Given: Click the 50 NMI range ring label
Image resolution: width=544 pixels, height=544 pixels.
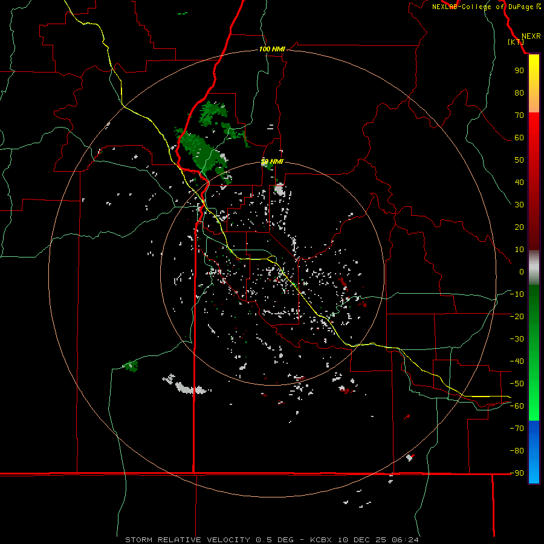Looking at the screenshot, I should (272, 161).
